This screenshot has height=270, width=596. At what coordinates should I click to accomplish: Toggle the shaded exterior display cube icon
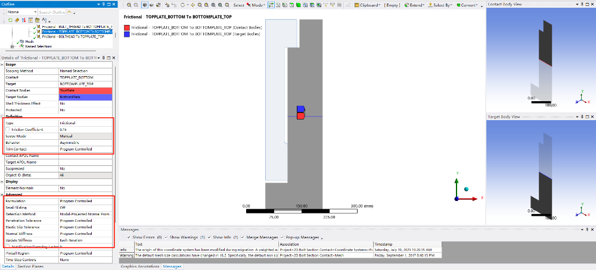[x=144, y=5]
